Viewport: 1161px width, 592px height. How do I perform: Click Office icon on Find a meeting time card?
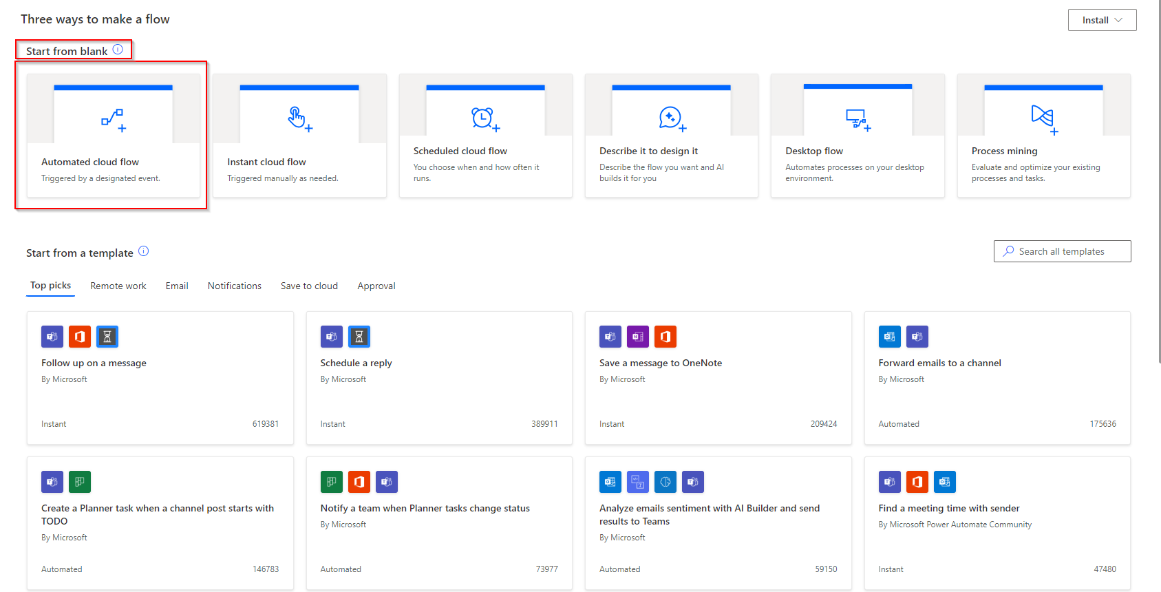(x=917, y=482)
